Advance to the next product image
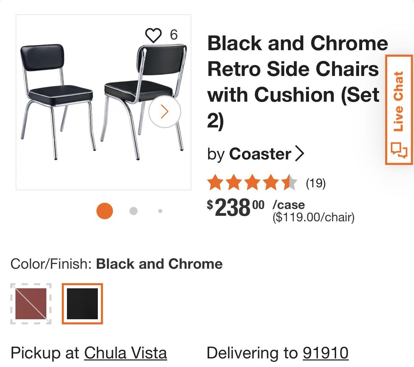The image size is (414, 367). click(165, 112)
